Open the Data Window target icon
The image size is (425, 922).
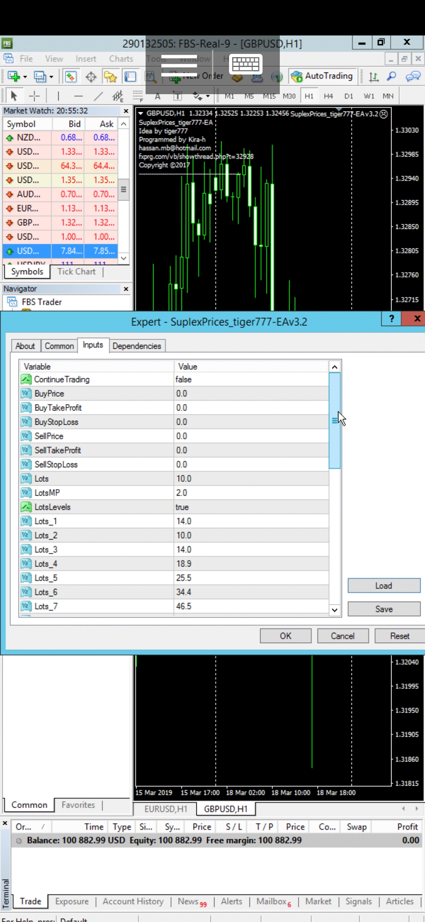click(x=91, y=76)
